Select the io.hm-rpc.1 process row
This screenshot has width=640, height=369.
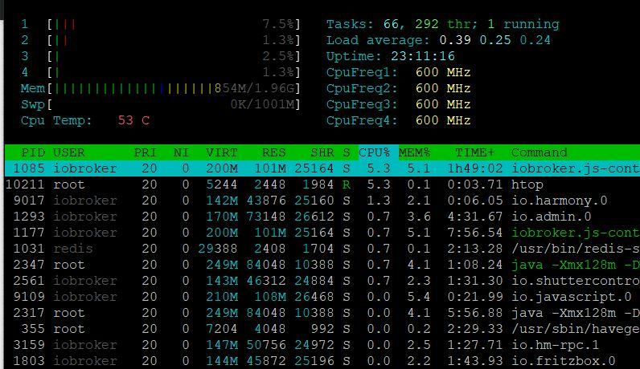[x=322, y=345]
